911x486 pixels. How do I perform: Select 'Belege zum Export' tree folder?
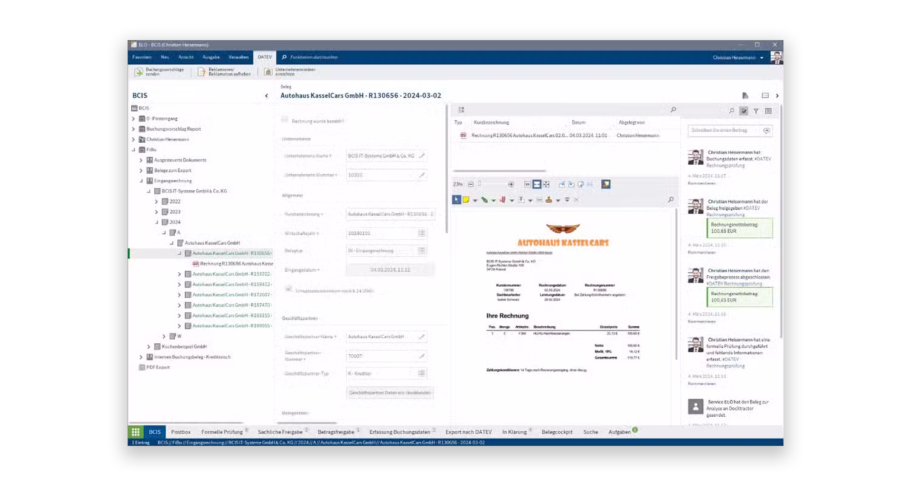coord(172,171)
